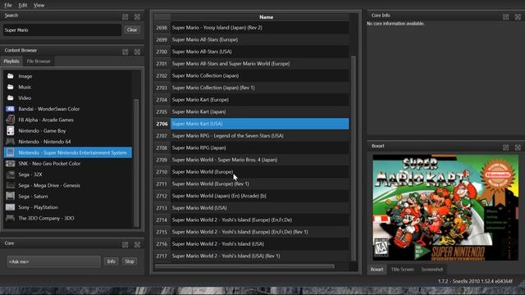The image size is (525, 295).
Task: Click the FB Alpha Arcade Games icon
Action: click(x=11, y=120)
